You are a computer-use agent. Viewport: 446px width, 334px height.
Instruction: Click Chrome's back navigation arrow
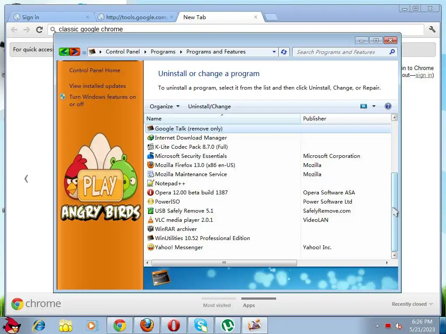[x=14, y=29]
